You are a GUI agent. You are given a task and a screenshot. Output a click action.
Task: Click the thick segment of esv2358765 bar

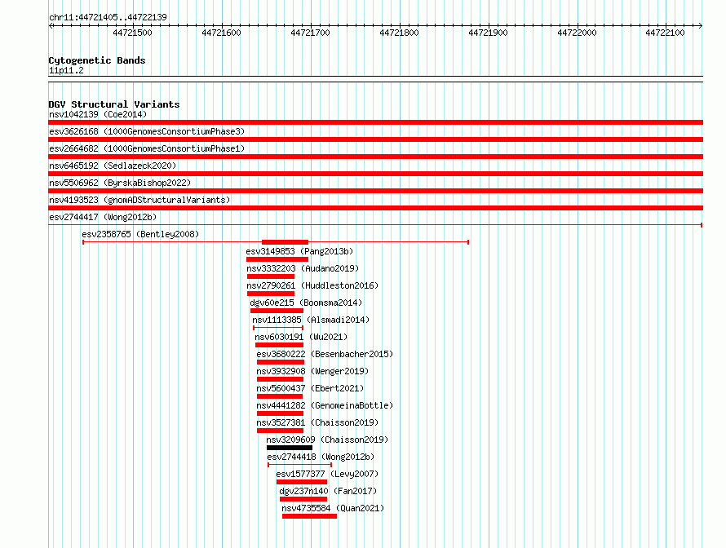coord(286,242)
